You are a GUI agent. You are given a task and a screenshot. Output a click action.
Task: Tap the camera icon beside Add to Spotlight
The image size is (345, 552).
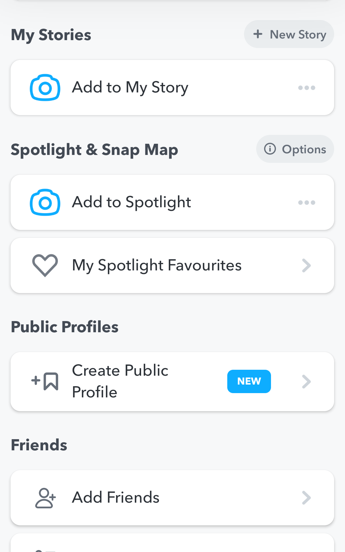[x=45, y=202]
